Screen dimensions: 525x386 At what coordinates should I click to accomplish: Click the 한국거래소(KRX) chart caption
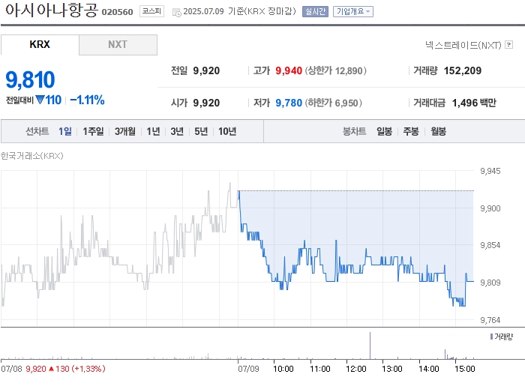click(x=31, y=156)
